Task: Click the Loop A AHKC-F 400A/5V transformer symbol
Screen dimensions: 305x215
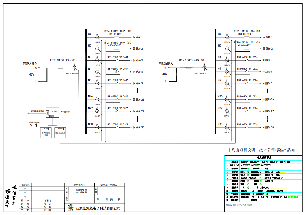Action: point(74,68)
